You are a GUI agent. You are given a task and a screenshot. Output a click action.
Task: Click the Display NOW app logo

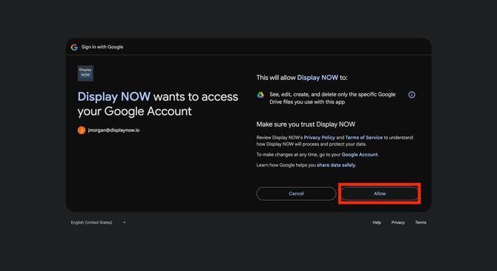(x=85, y=73)
